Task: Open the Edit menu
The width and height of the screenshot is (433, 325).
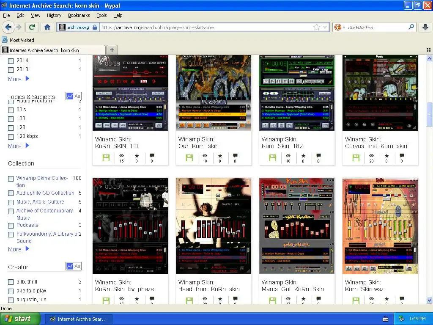Action: (20, 15)
